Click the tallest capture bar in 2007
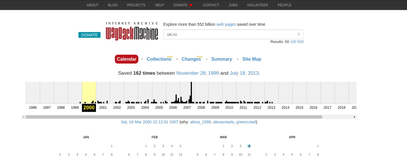 (x=191, y=93)
